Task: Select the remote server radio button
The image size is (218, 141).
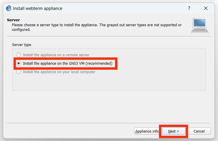Action: pos(19,55)
